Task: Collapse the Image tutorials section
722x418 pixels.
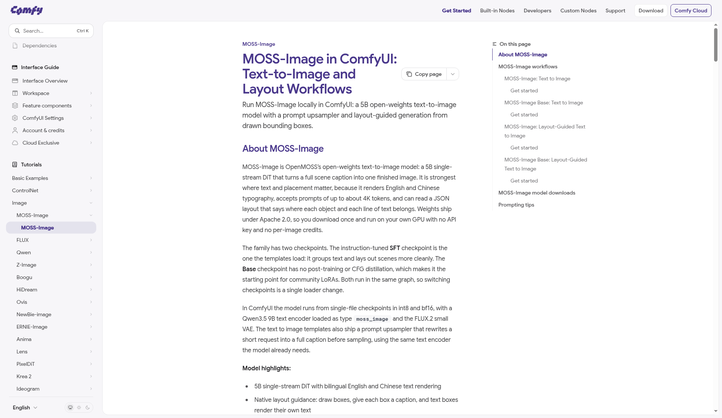Action: coord(51,203)
